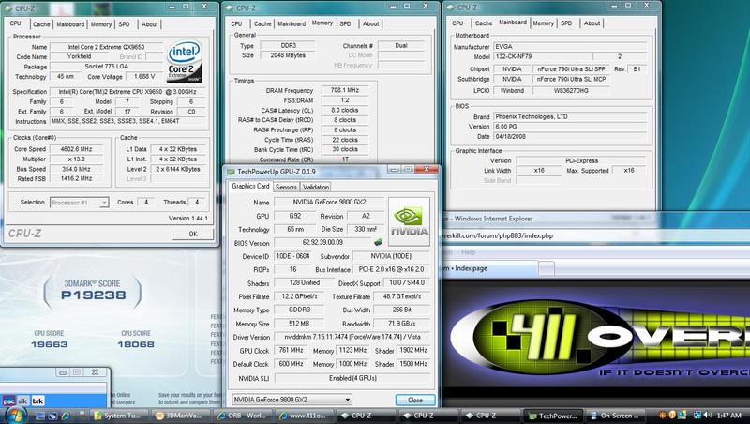The height and width of the screenshot is (424, 750).
Task: Switch to ORB - Worl... taskbar button
Action: pyautogui.click(x=242, y=416)
